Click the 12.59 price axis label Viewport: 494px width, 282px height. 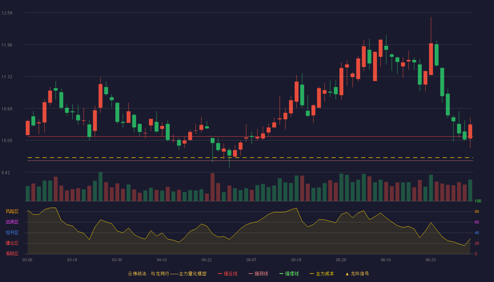(x=7, y=13)
